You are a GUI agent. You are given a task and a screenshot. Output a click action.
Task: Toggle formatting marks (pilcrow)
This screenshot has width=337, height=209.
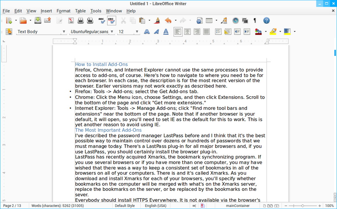pos(255,21)
